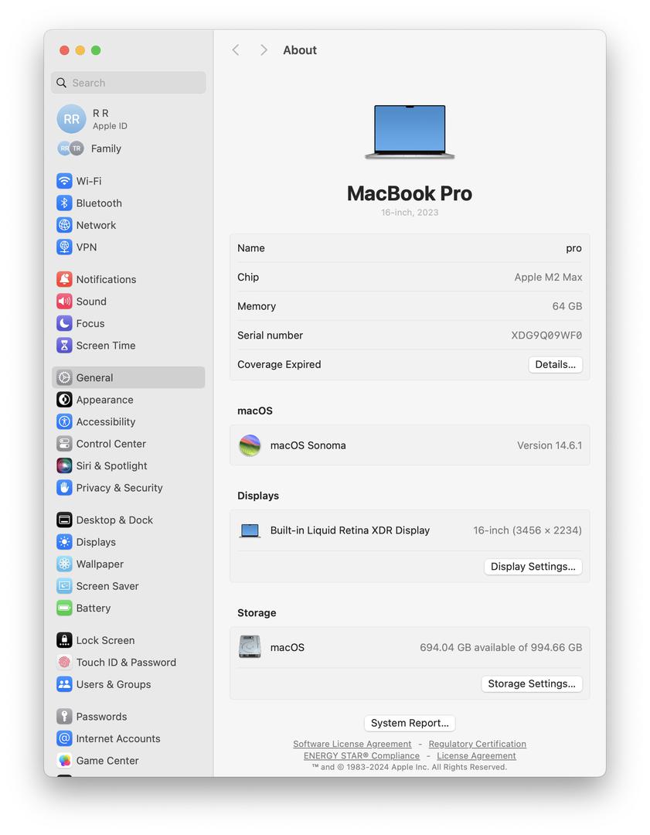
Task: Open Wi-Fi settings icon
Action: click(64, 181)
